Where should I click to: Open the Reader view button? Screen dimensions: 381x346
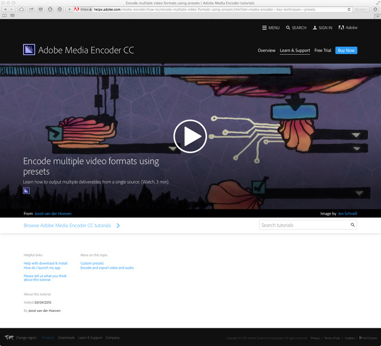(x=361, y=9)
